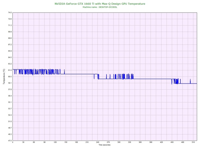
Task: Click the 90 tick on time axis
Action: 44,142
